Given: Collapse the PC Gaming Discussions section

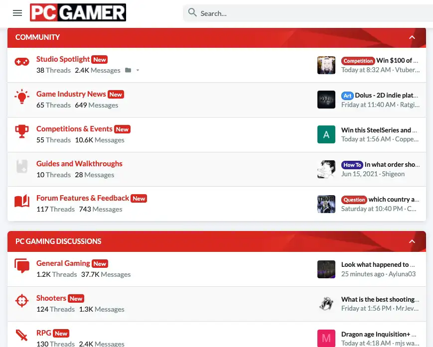Looking at the screenshot, I should pyautogui.click(x=412, y=241).
